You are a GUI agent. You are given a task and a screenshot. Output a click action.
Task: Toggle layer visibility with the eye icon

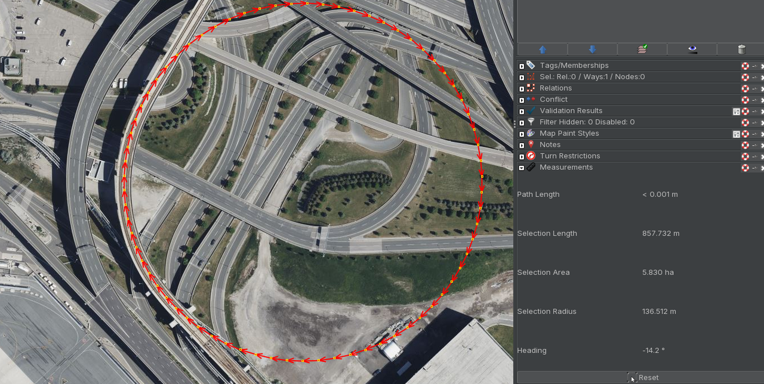point(692,49)
